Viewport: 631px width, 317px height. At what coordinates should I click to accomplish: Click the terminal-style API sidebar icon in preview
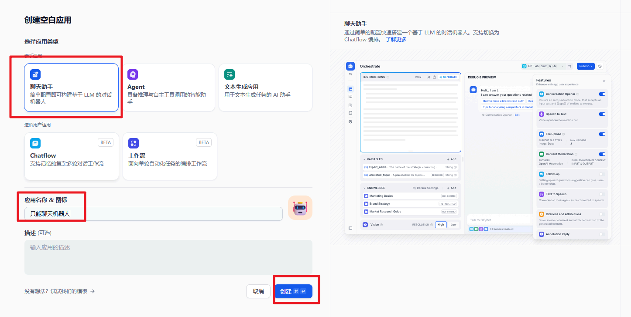tap(350, 97)
